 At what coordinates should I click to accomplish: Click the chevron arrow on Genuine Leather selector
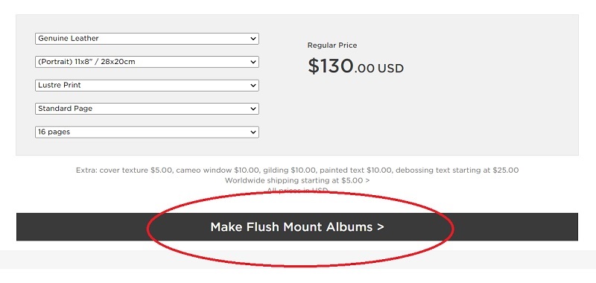tap(253, 39)
